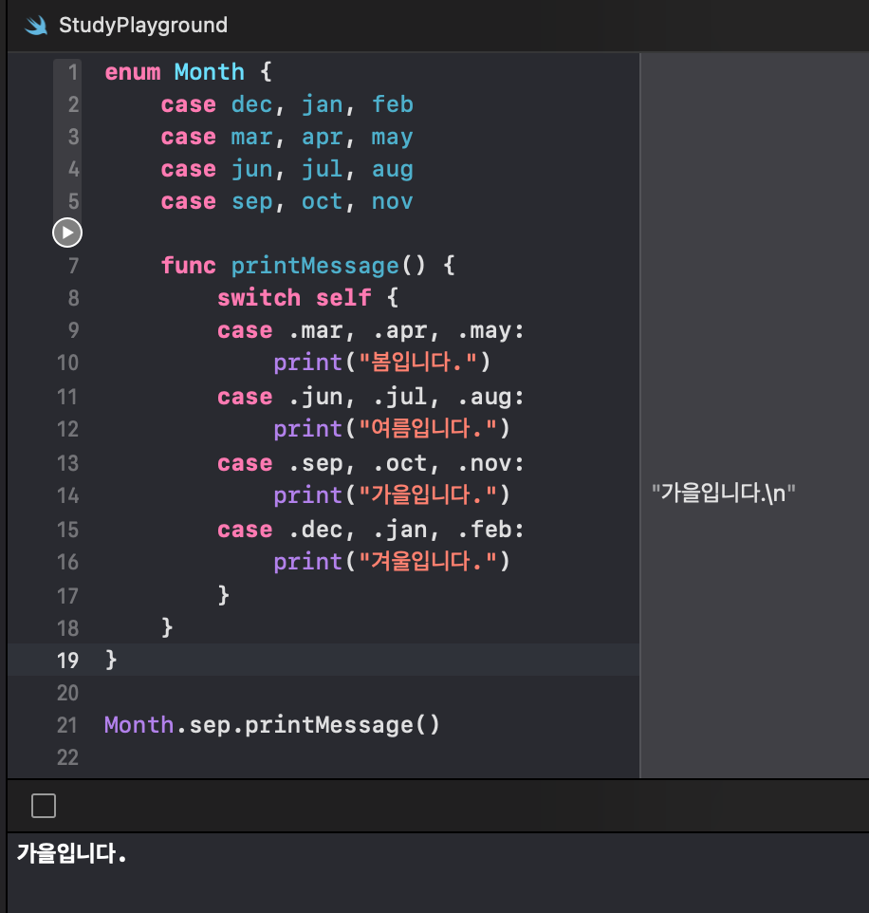Click the print call on line 16

pos(308,563)
